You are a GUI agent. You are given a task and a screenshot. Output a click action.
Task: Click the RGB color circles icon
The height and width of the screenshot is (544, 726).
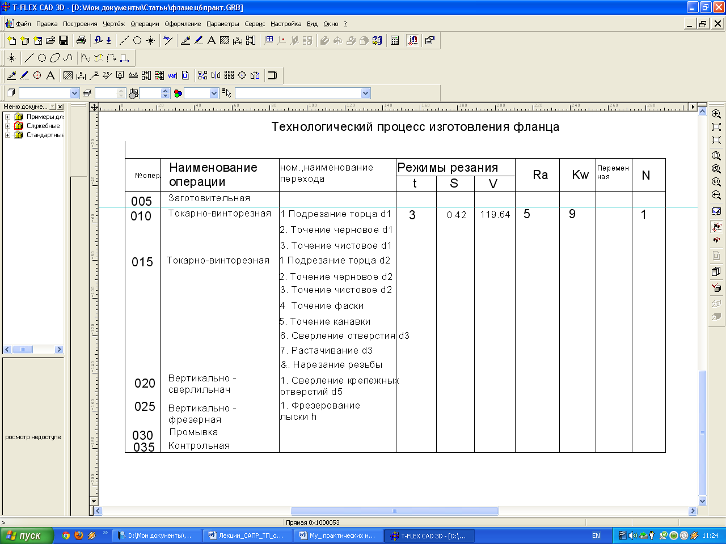click(x=178, y=93)
